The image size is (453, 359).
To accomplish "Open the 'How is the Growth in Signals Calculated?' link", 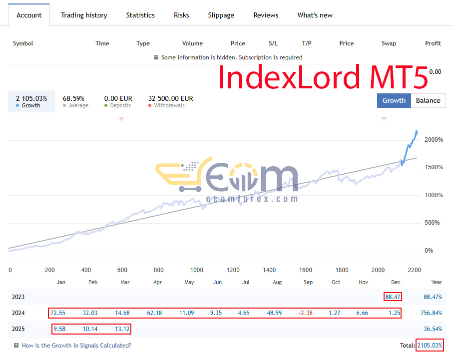I will click(76, 346).
